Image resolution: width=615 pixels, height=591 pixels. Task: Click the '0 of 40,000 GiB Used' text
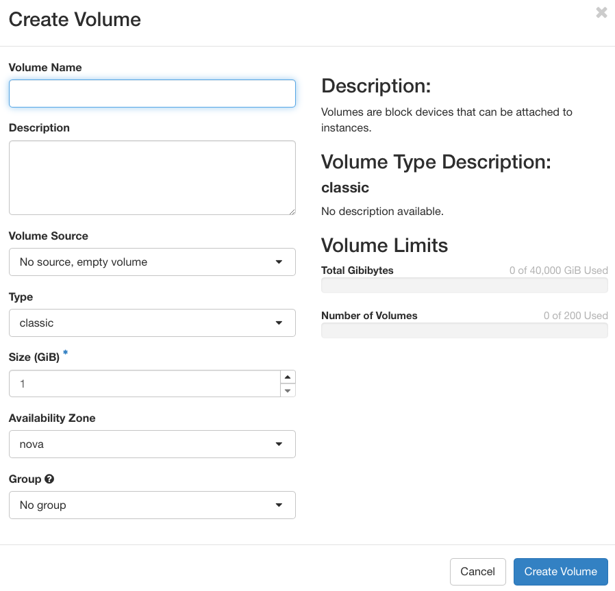(559, 271)
